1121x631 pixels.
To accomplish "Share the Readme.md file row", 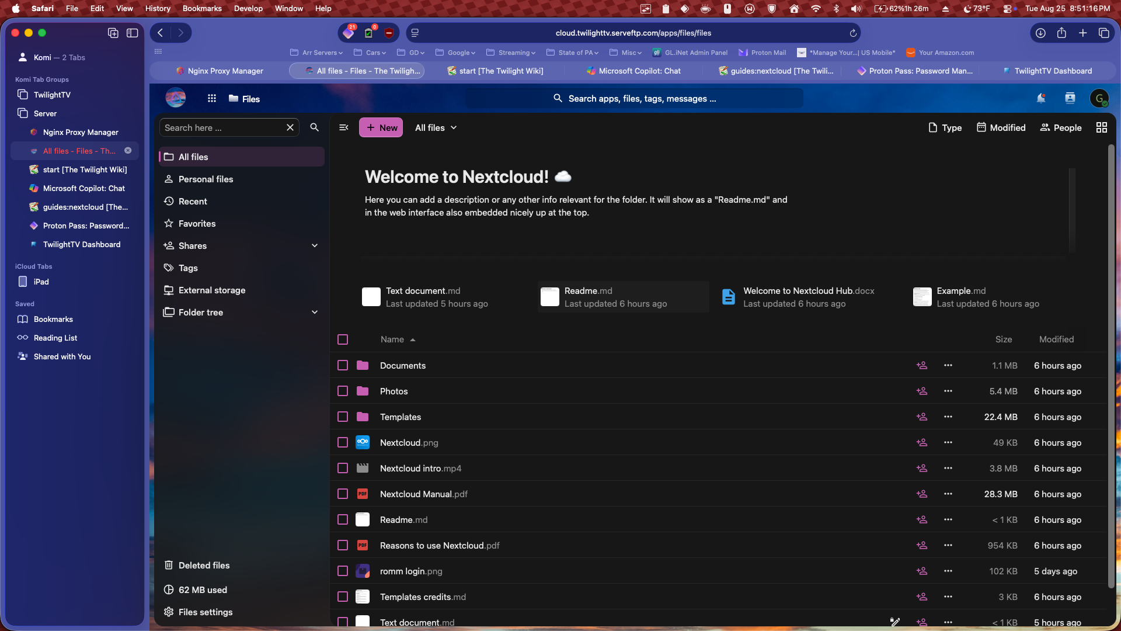I will tap(922, 520).
